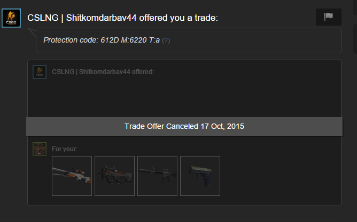This screenshot has width=357, height=222.
Task: Click the 'T:a' part of the protection code
Action: 154,40
